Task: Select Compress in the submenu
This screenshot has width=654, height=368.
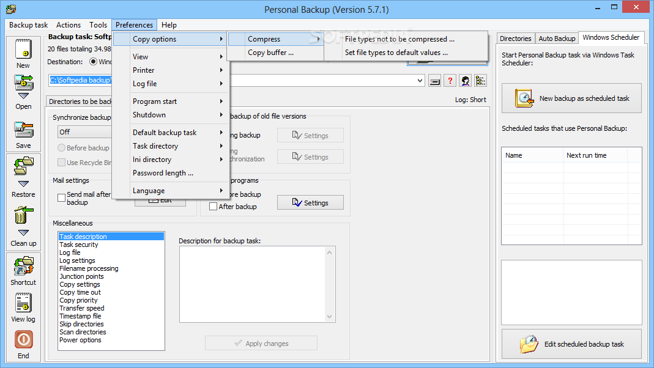Action: [x=276, y=39]
